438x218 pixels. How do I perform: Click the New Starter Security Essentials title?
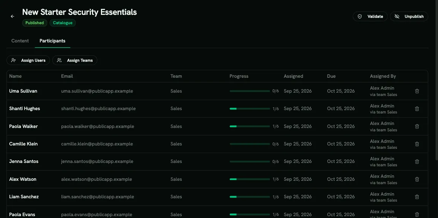(79, 12)
